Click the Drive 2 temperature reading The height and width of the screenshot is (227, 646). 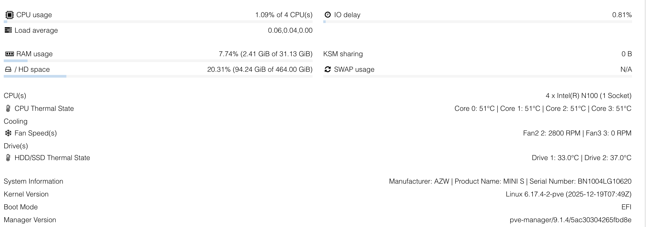tap(608, 158)
